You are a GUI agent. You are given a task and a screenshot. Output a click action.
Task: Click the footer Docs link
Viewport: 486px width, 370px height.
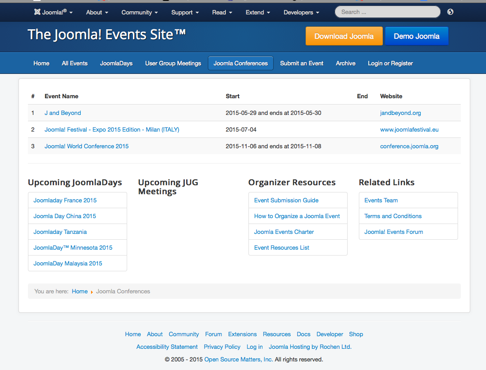click(x=303, y=334)
